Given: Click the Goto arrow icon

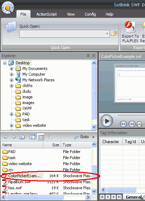Looking at the screenshot, I should pos(76,137).
